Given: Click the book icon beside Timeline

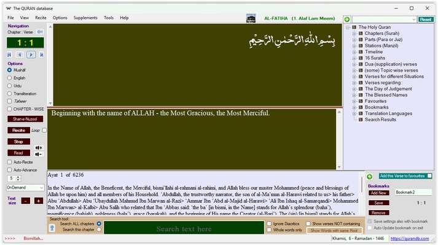Looking at the screenshot, I should pyautogui.click(x=361, y=52).
